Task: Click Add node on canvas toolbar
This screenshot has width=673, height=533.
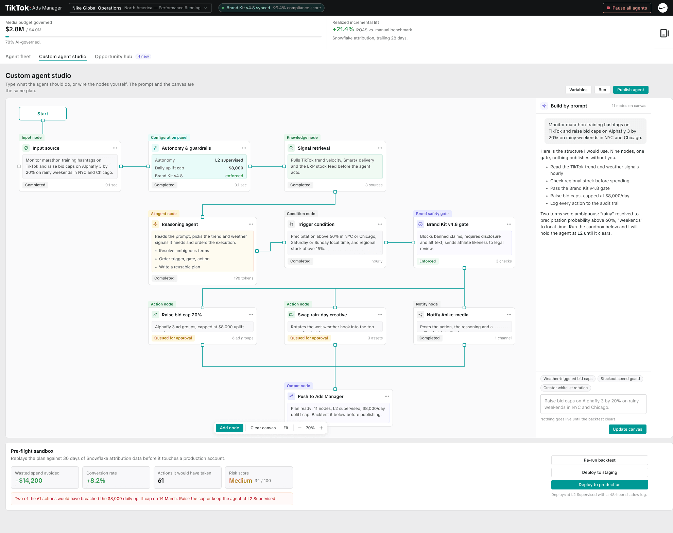Action: 229,428
